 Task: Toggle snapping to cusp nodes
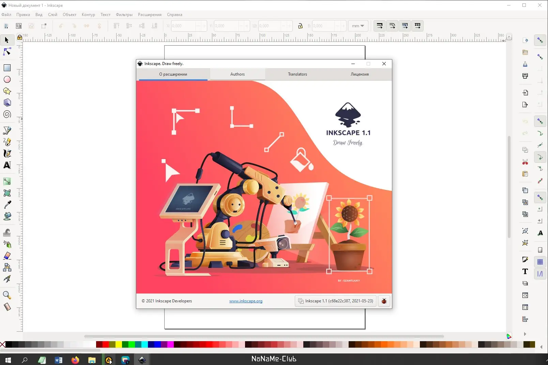pyautogui.click(x=540, y=157)
